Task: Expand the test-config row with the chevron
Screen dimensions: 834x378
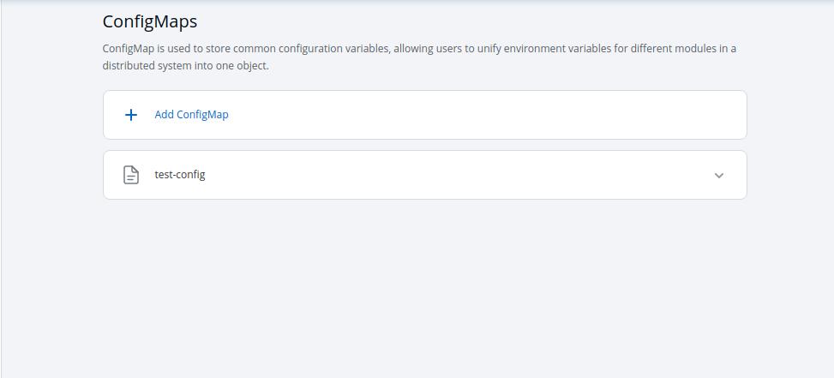Action: point(719,176)
